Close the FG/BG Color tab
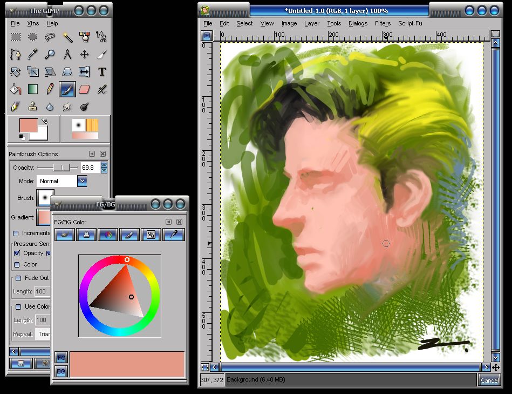 point(179,222)
